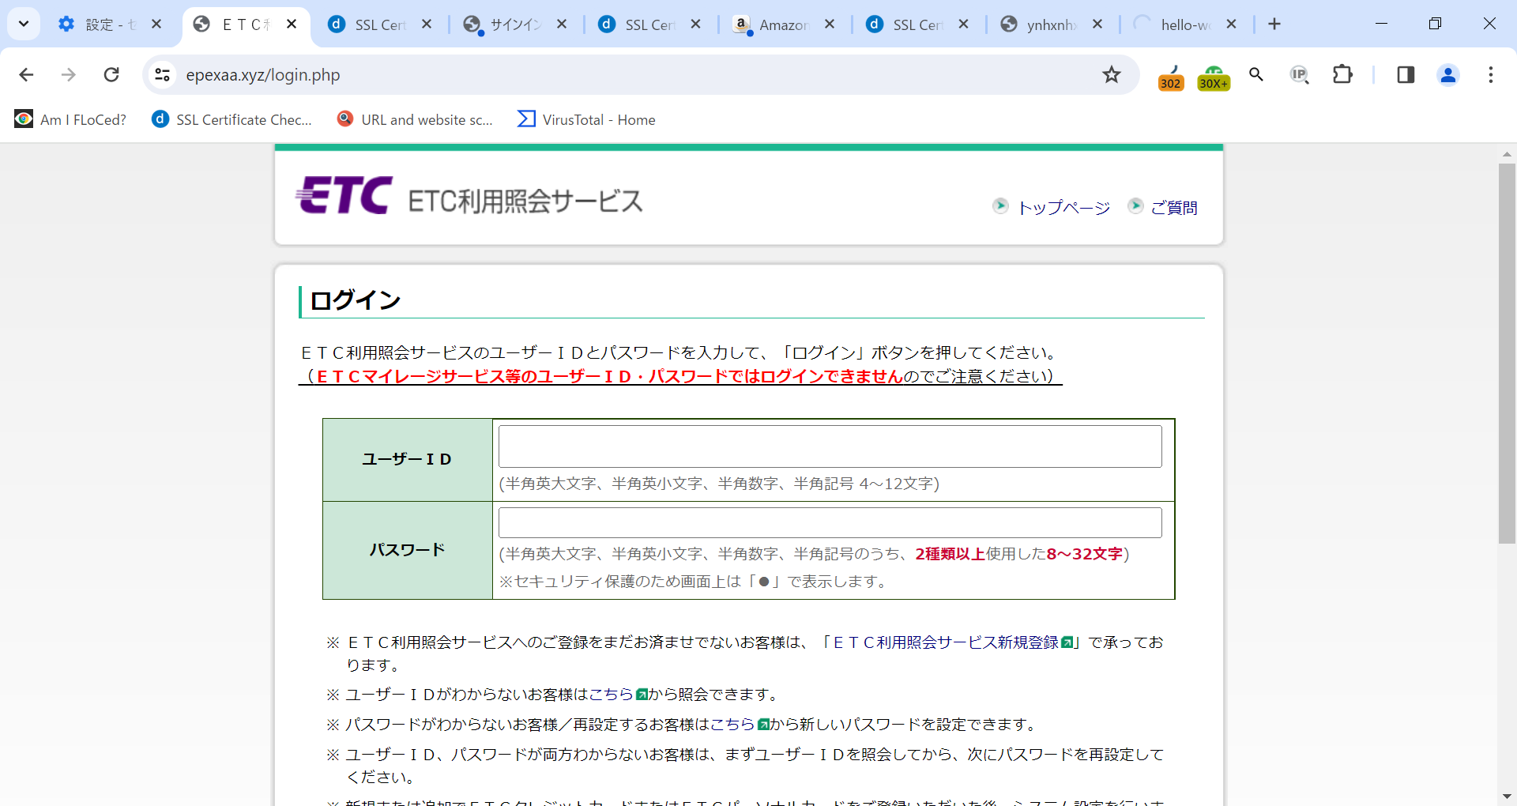Click the ユーザーID input field
Image resolution: width=1517 pixels, height=806 pixels.
pyautogui.click(x=830, y=446)
